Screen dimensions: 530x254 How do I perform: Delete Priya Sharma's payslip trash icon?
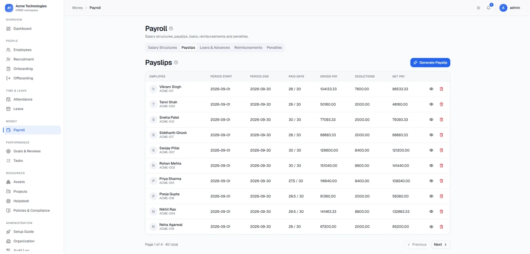tap(441, 181)
